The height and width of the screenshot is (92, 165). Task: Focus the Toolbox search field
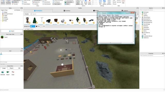coord(64,14)
